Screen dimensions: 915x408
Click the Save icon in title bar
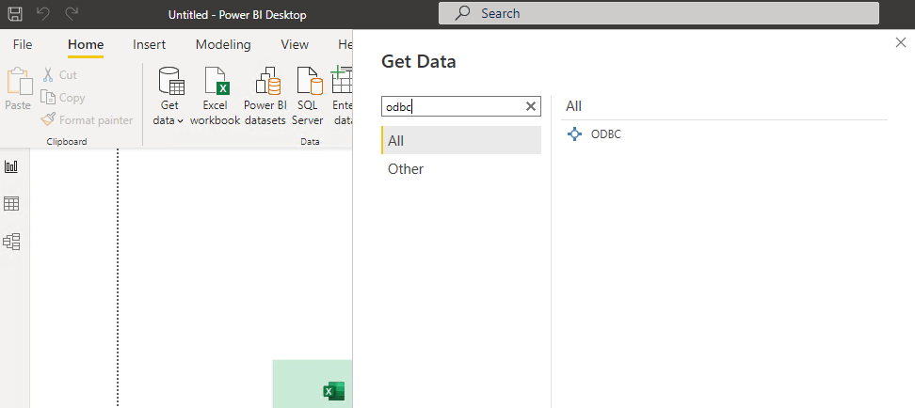[x=16, y=14]
